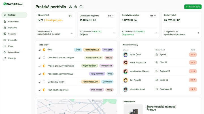Select the Nemovitost (DD9) tag

tap(90, 82)
